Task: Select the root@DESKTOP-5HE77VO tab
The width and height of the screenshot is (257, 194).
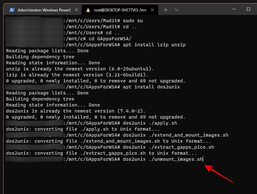Action: [x=120, y=10]
